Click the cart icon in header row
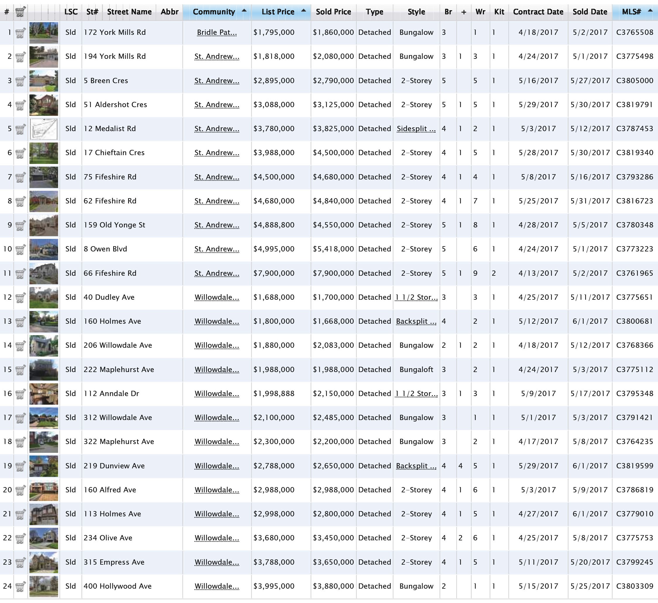 point(20,12)
